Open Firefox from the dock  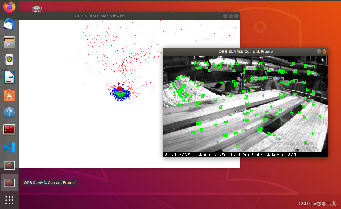pyautogui.click(x=9, y=7)
